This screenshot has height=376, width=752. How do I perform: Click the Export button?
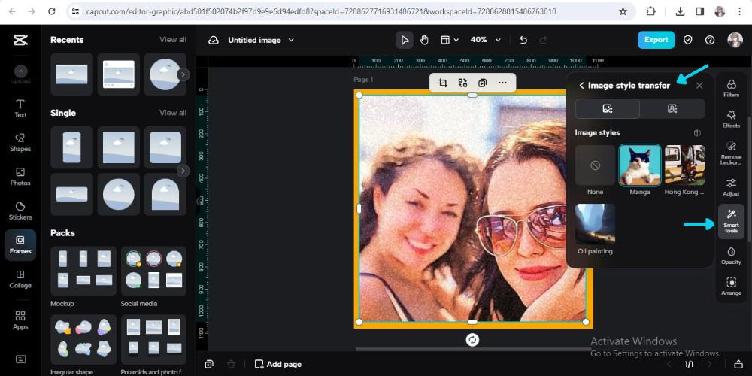tap(656, 40)
